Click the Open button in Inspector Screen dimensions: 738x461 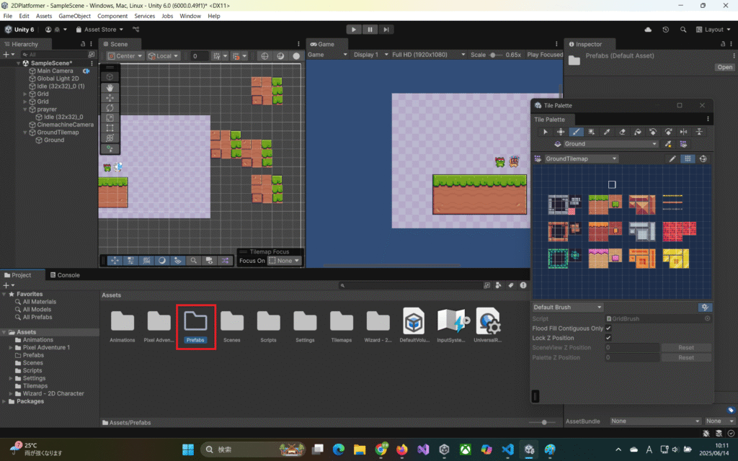724,67
